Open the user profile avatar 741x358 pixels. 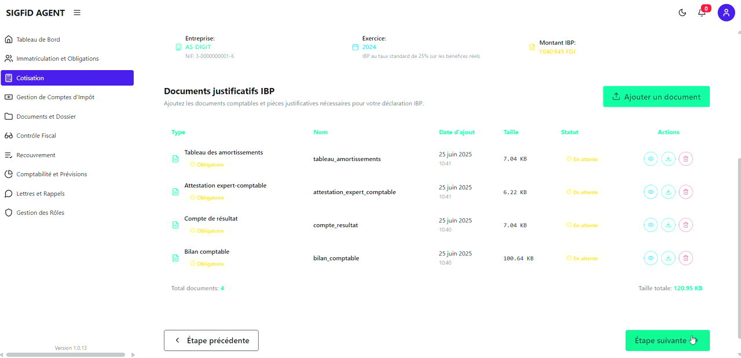pos(726,13)
